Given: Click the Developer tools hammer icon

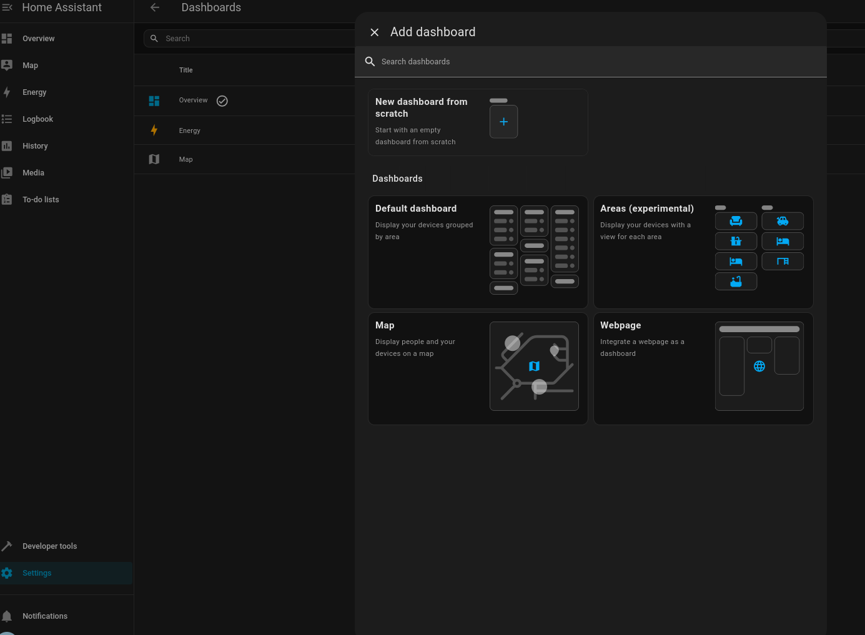Looking at the screenshot, I should [x=7, y=546].
